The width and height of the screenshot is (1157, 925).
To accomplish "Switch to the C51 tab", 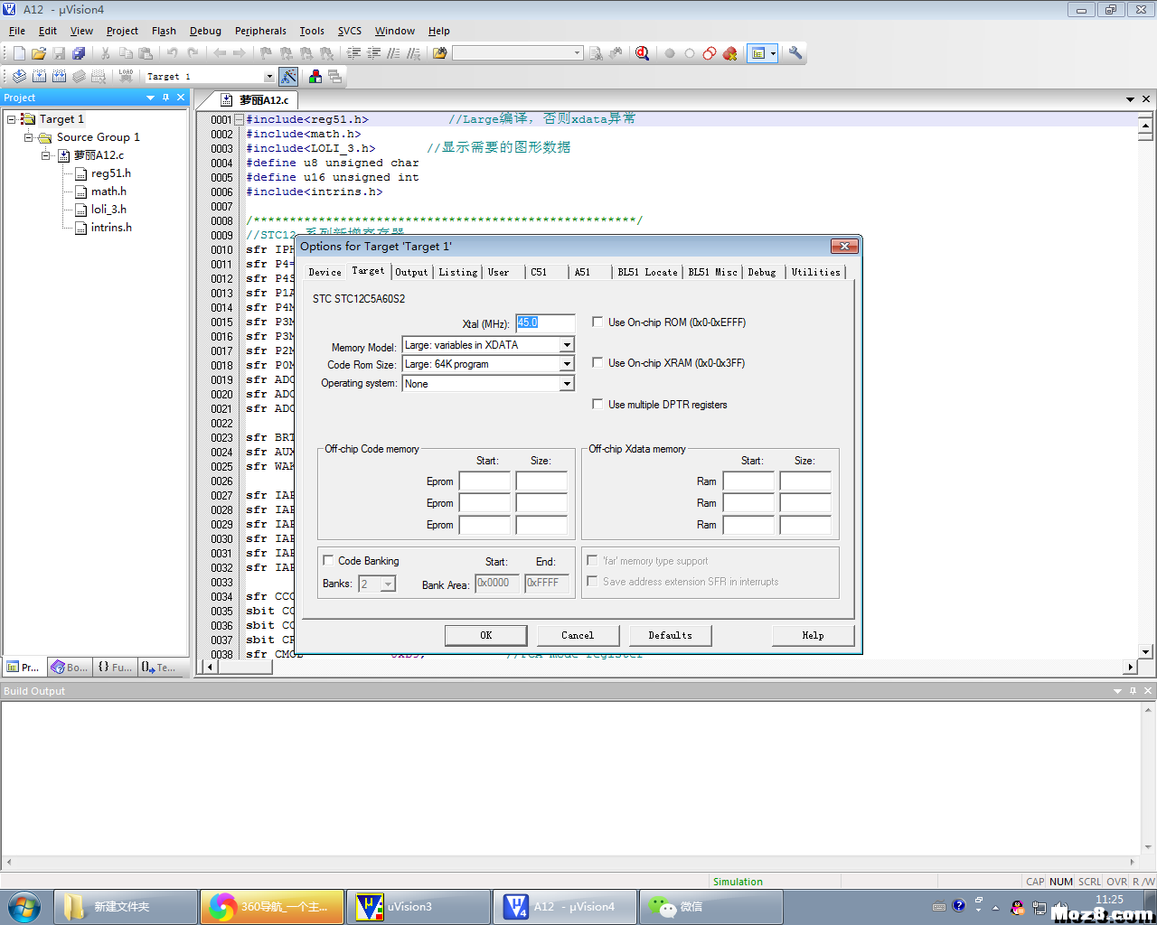I will tap(539, 272).
